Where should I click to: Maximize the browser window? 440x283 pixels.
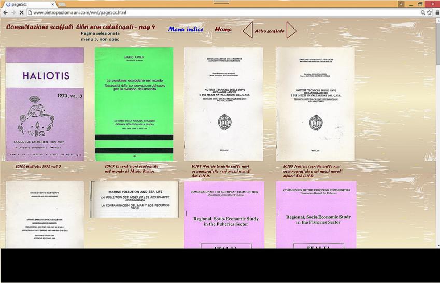tap(420, 4)
